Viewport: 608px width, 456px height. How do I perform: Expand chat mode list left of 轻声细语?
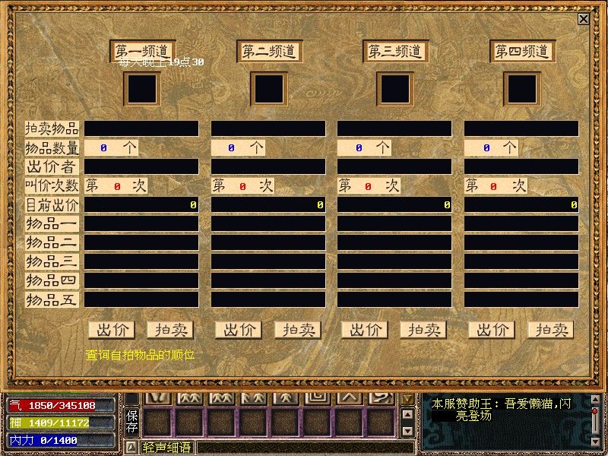click(x=131, y=447)
